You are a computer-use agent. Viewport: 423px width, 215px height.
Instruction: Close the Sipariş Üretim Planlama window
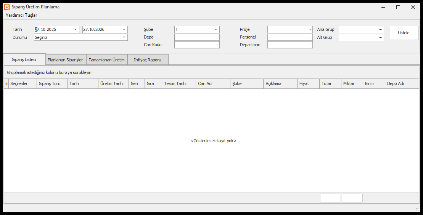413,7
